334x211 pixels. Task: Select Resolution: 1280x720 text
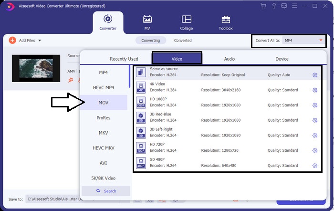(219, 150)
